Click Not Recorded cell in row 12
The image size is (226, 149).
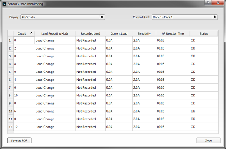pyautogui.click(x=90, y=127)
